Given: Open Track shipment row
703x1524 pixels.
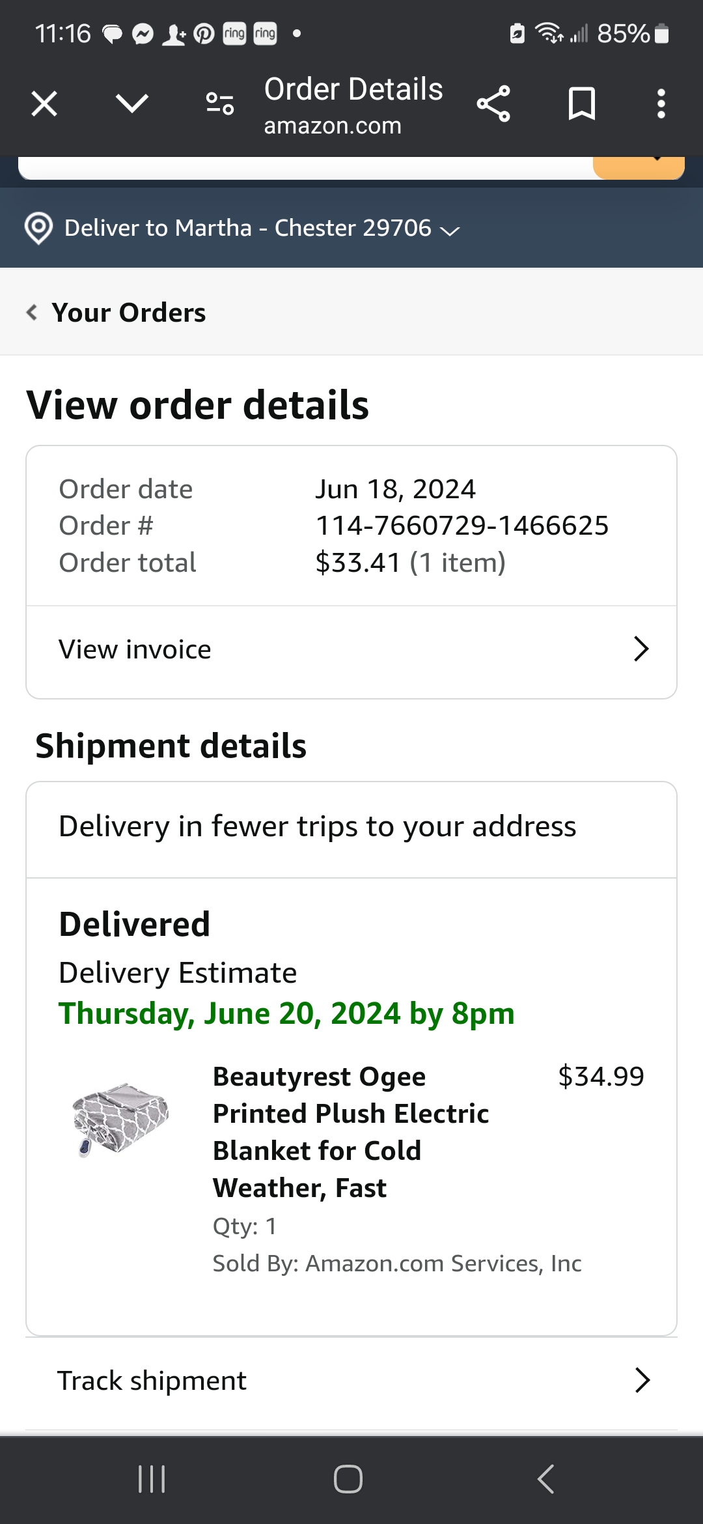Looking at the screenshot, I should [x=351, y=1381].
